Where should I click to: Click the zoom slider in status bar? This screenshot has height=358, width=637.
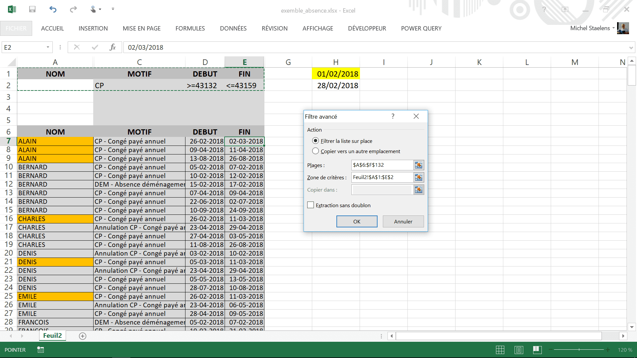(579, 350)
